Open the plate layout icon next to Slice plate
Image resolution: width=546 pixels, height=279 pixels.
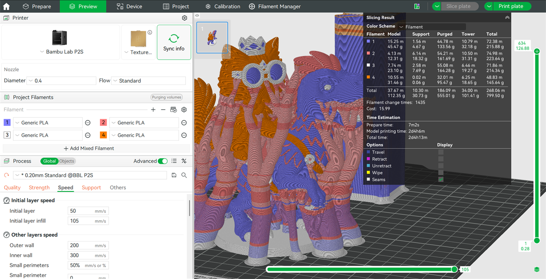(x=417, y=6)
